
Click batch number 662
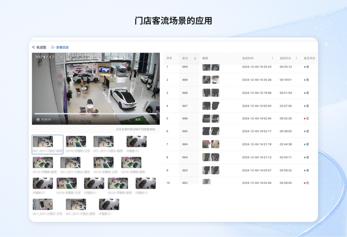pos(185,183)
